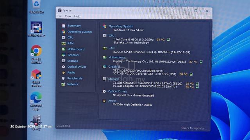Click the Kingston SSD temperature indicator icon
The width and height of the screenshot is (250, 140).
(197, 84)
